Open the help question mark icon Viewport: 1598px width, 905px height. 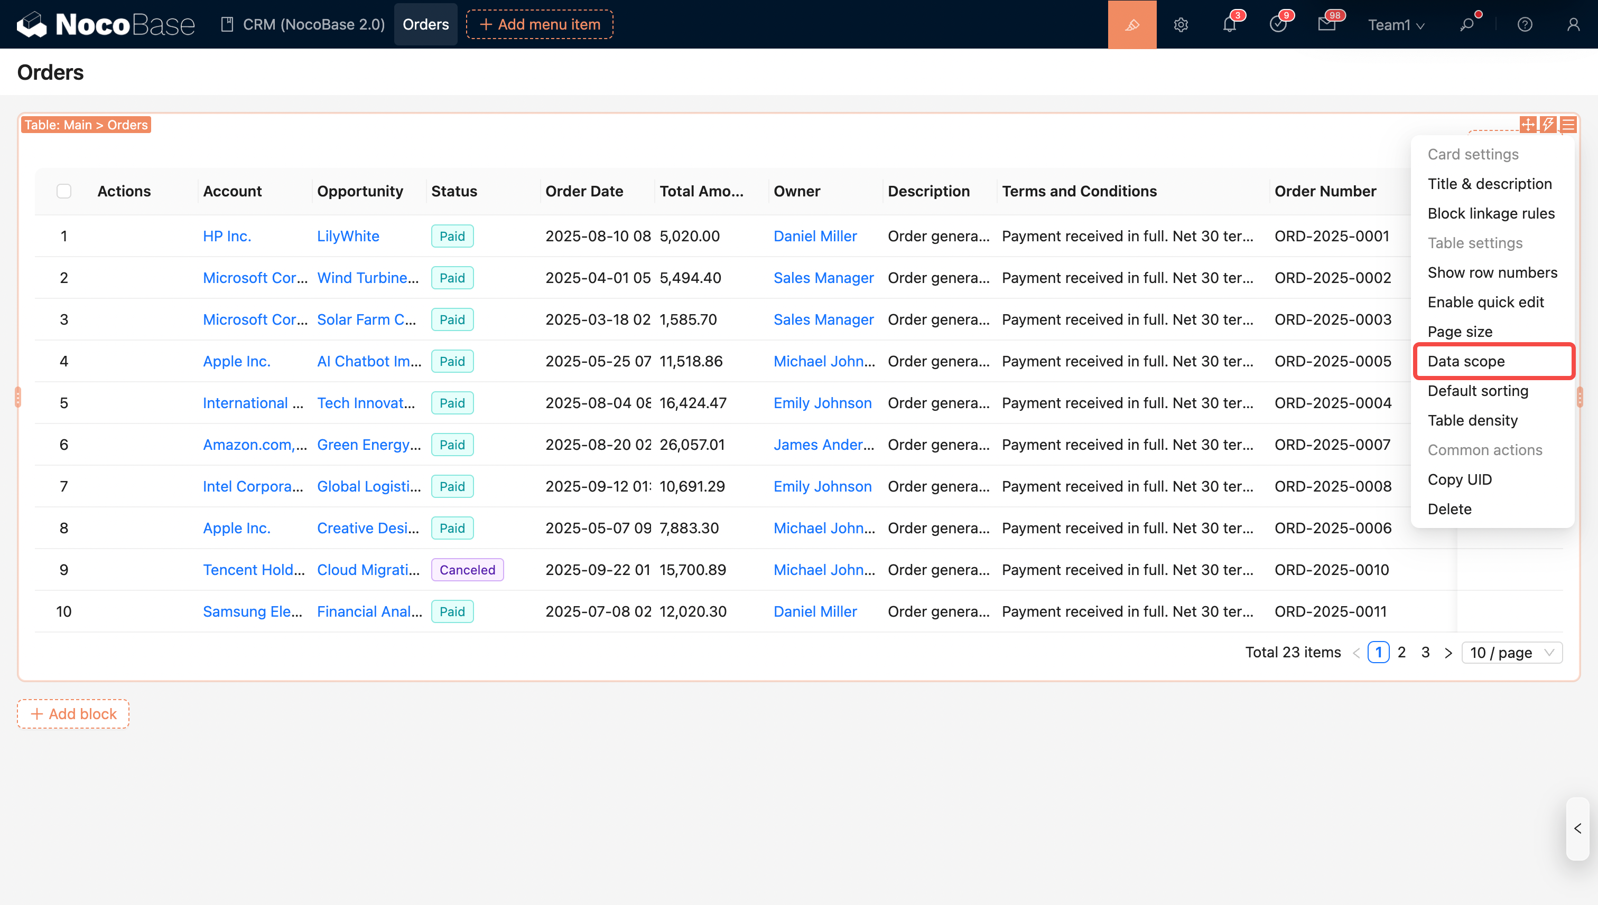pyautogui.click(x=1525, y=24)
